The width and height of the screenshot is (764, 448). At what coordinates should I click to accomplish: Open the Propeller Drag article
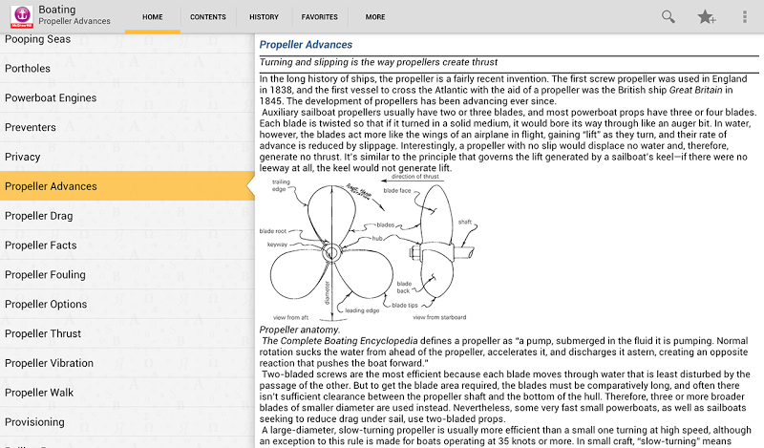[127, 216]
